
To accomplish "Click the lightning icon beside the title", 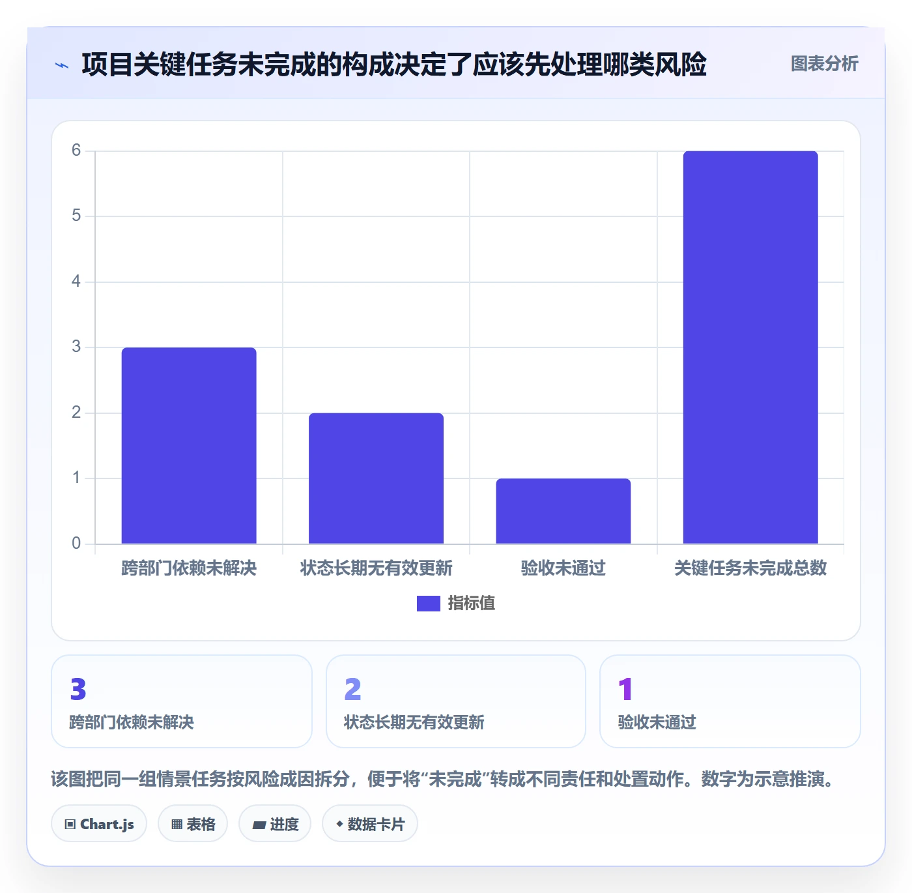I will [62, 65].
